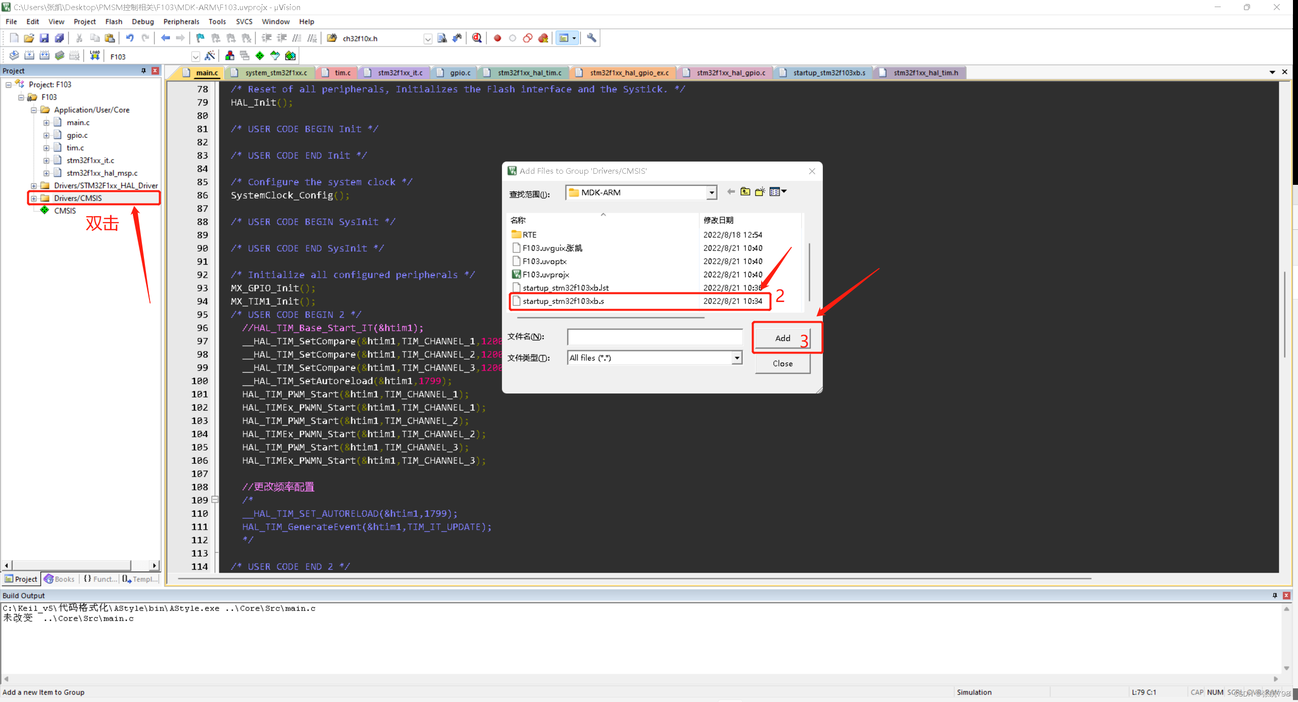Collapse the Application/User/Core group

click(34, 110)
